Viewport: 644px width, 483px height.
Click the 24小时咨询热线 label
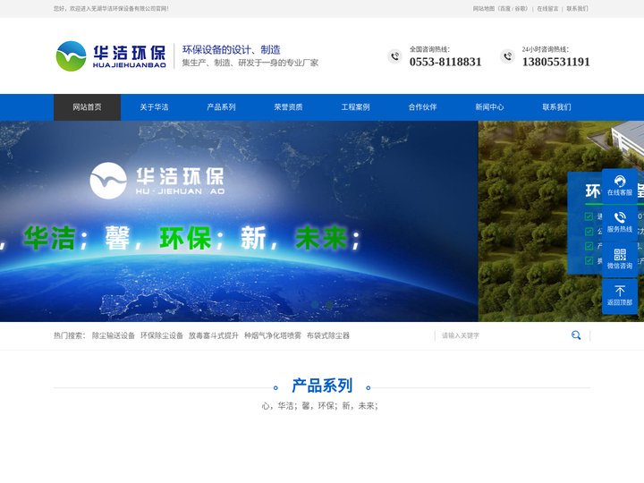546,49
